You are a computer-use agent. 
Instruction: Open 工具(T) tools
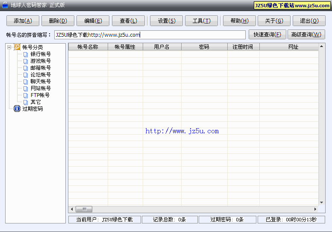click(201, 21)
